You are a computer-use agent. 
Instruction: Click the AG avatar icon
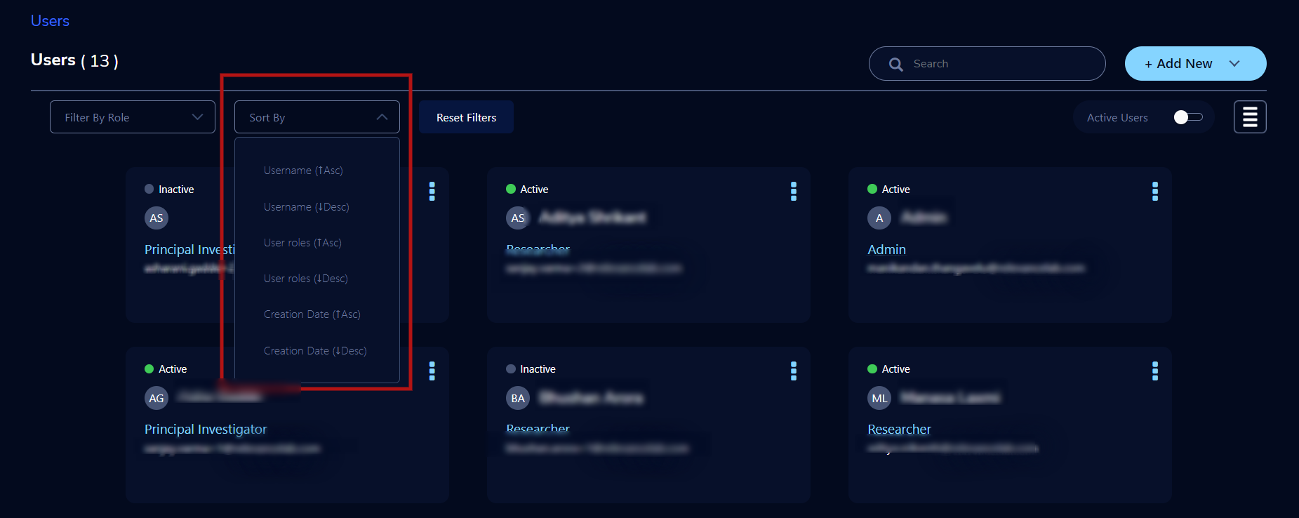[156, 398]
